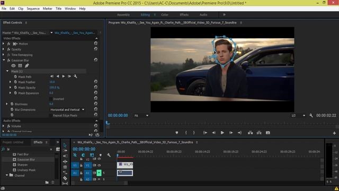Viewport: 339px width, 191px height.
Task: Expand the Opacity effect properties
Action: click(x=4, y=49)
